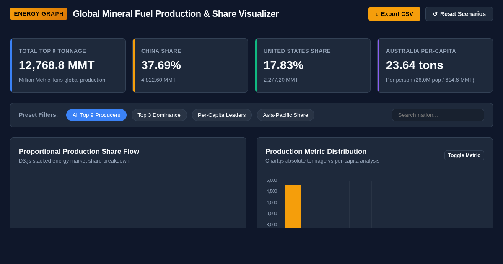Image resolution: width=503 pixels, height=264 pixels.
Task: Click the page title Global Mineral Fuel Production
Action: tap(176, 14)
